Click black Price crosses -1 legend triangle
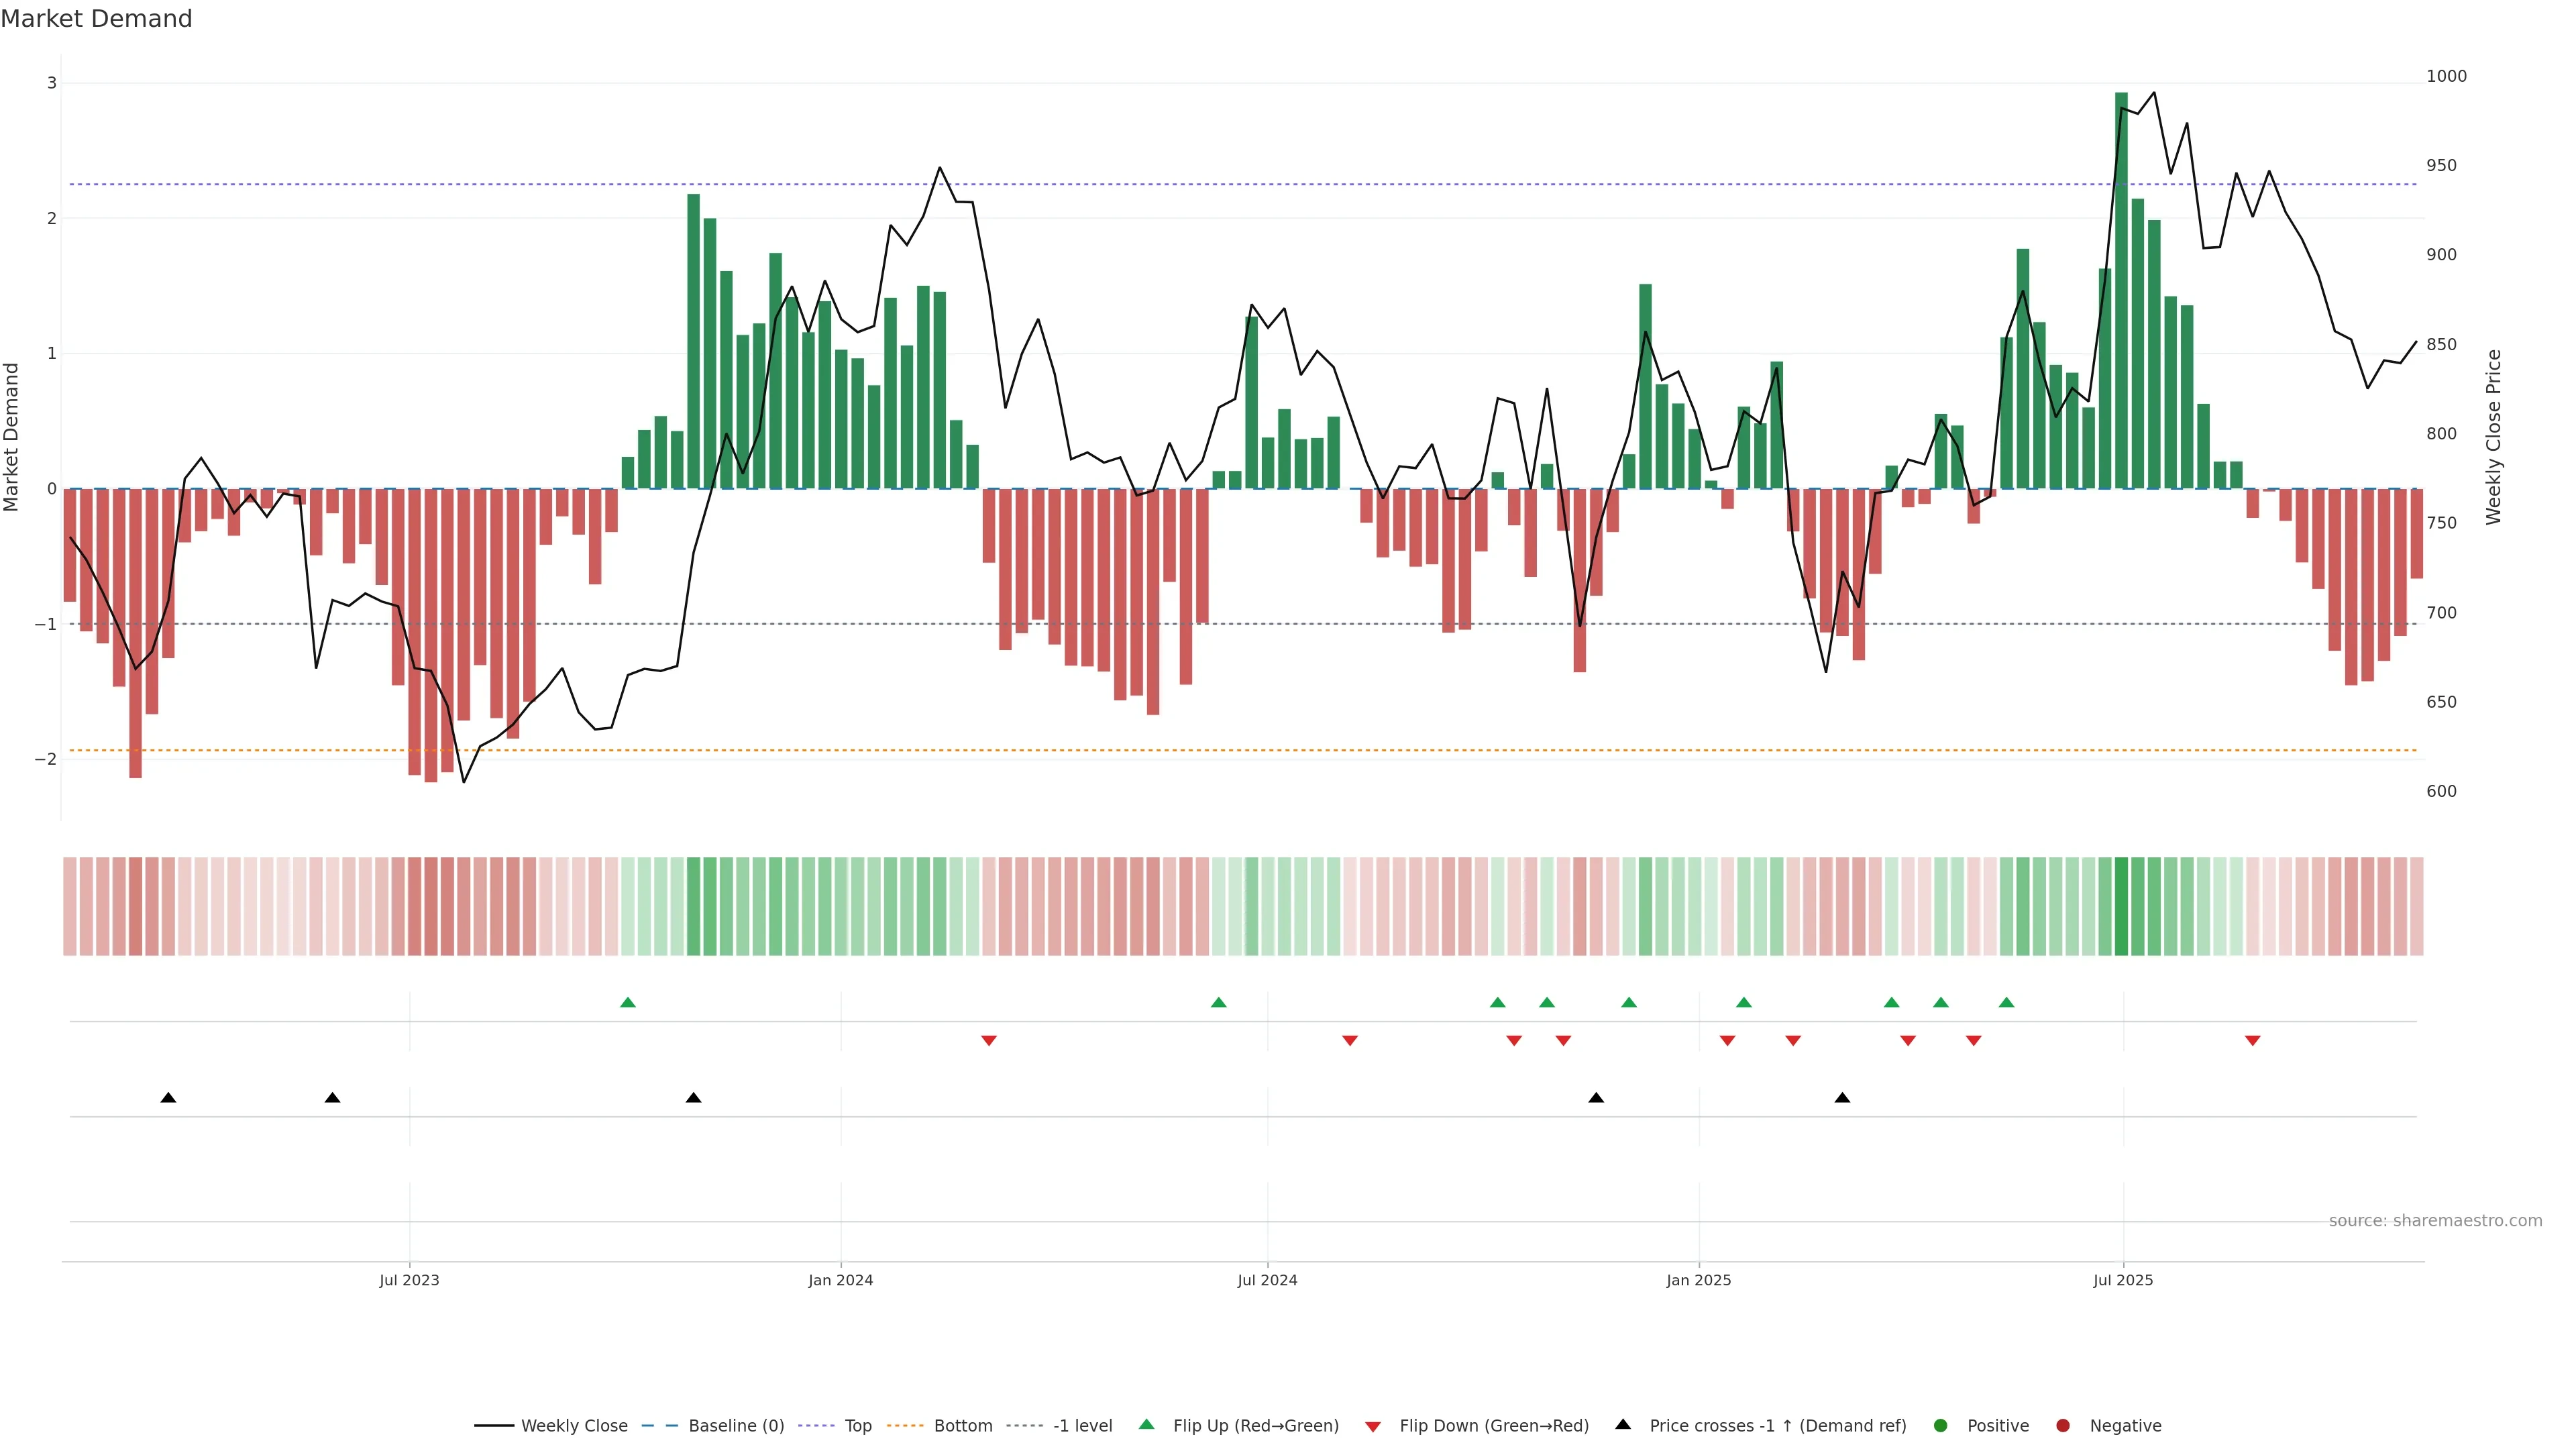 1623,1425
